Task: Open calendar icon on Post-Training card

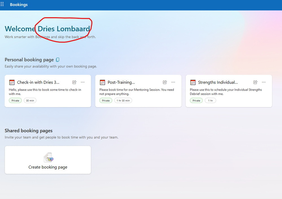Action: [102, 82]
